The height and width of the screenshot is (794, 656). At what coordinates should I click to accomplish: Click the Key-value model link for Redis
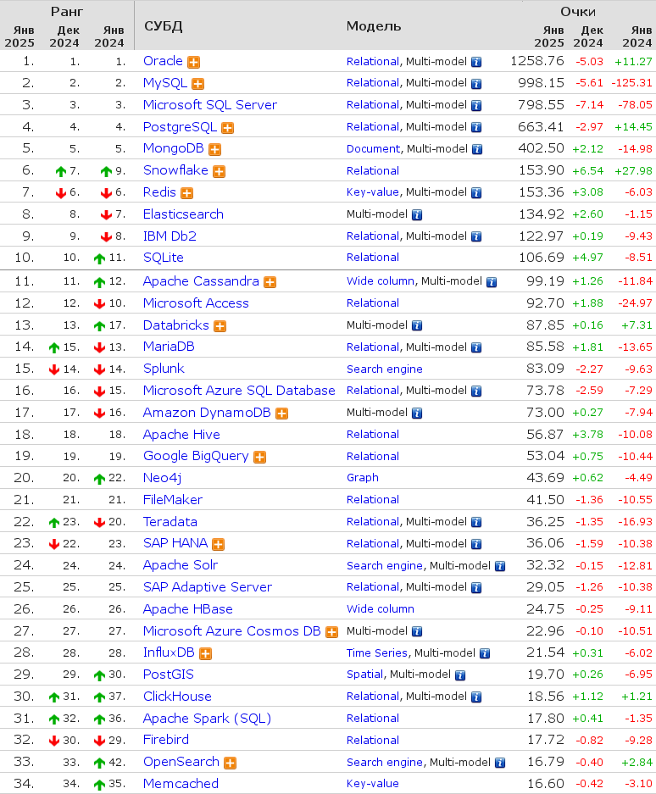(373, 192)
